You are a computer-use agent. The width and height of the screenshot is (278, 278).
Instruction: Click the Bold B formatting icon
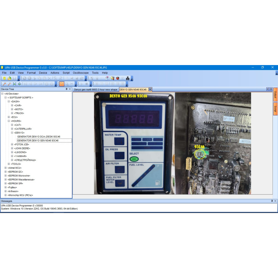[97, 84]
